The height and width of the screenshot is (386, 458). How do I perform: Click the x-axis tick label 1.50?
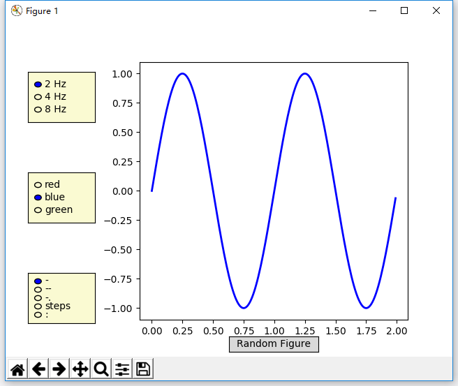[x=336, y=331]
